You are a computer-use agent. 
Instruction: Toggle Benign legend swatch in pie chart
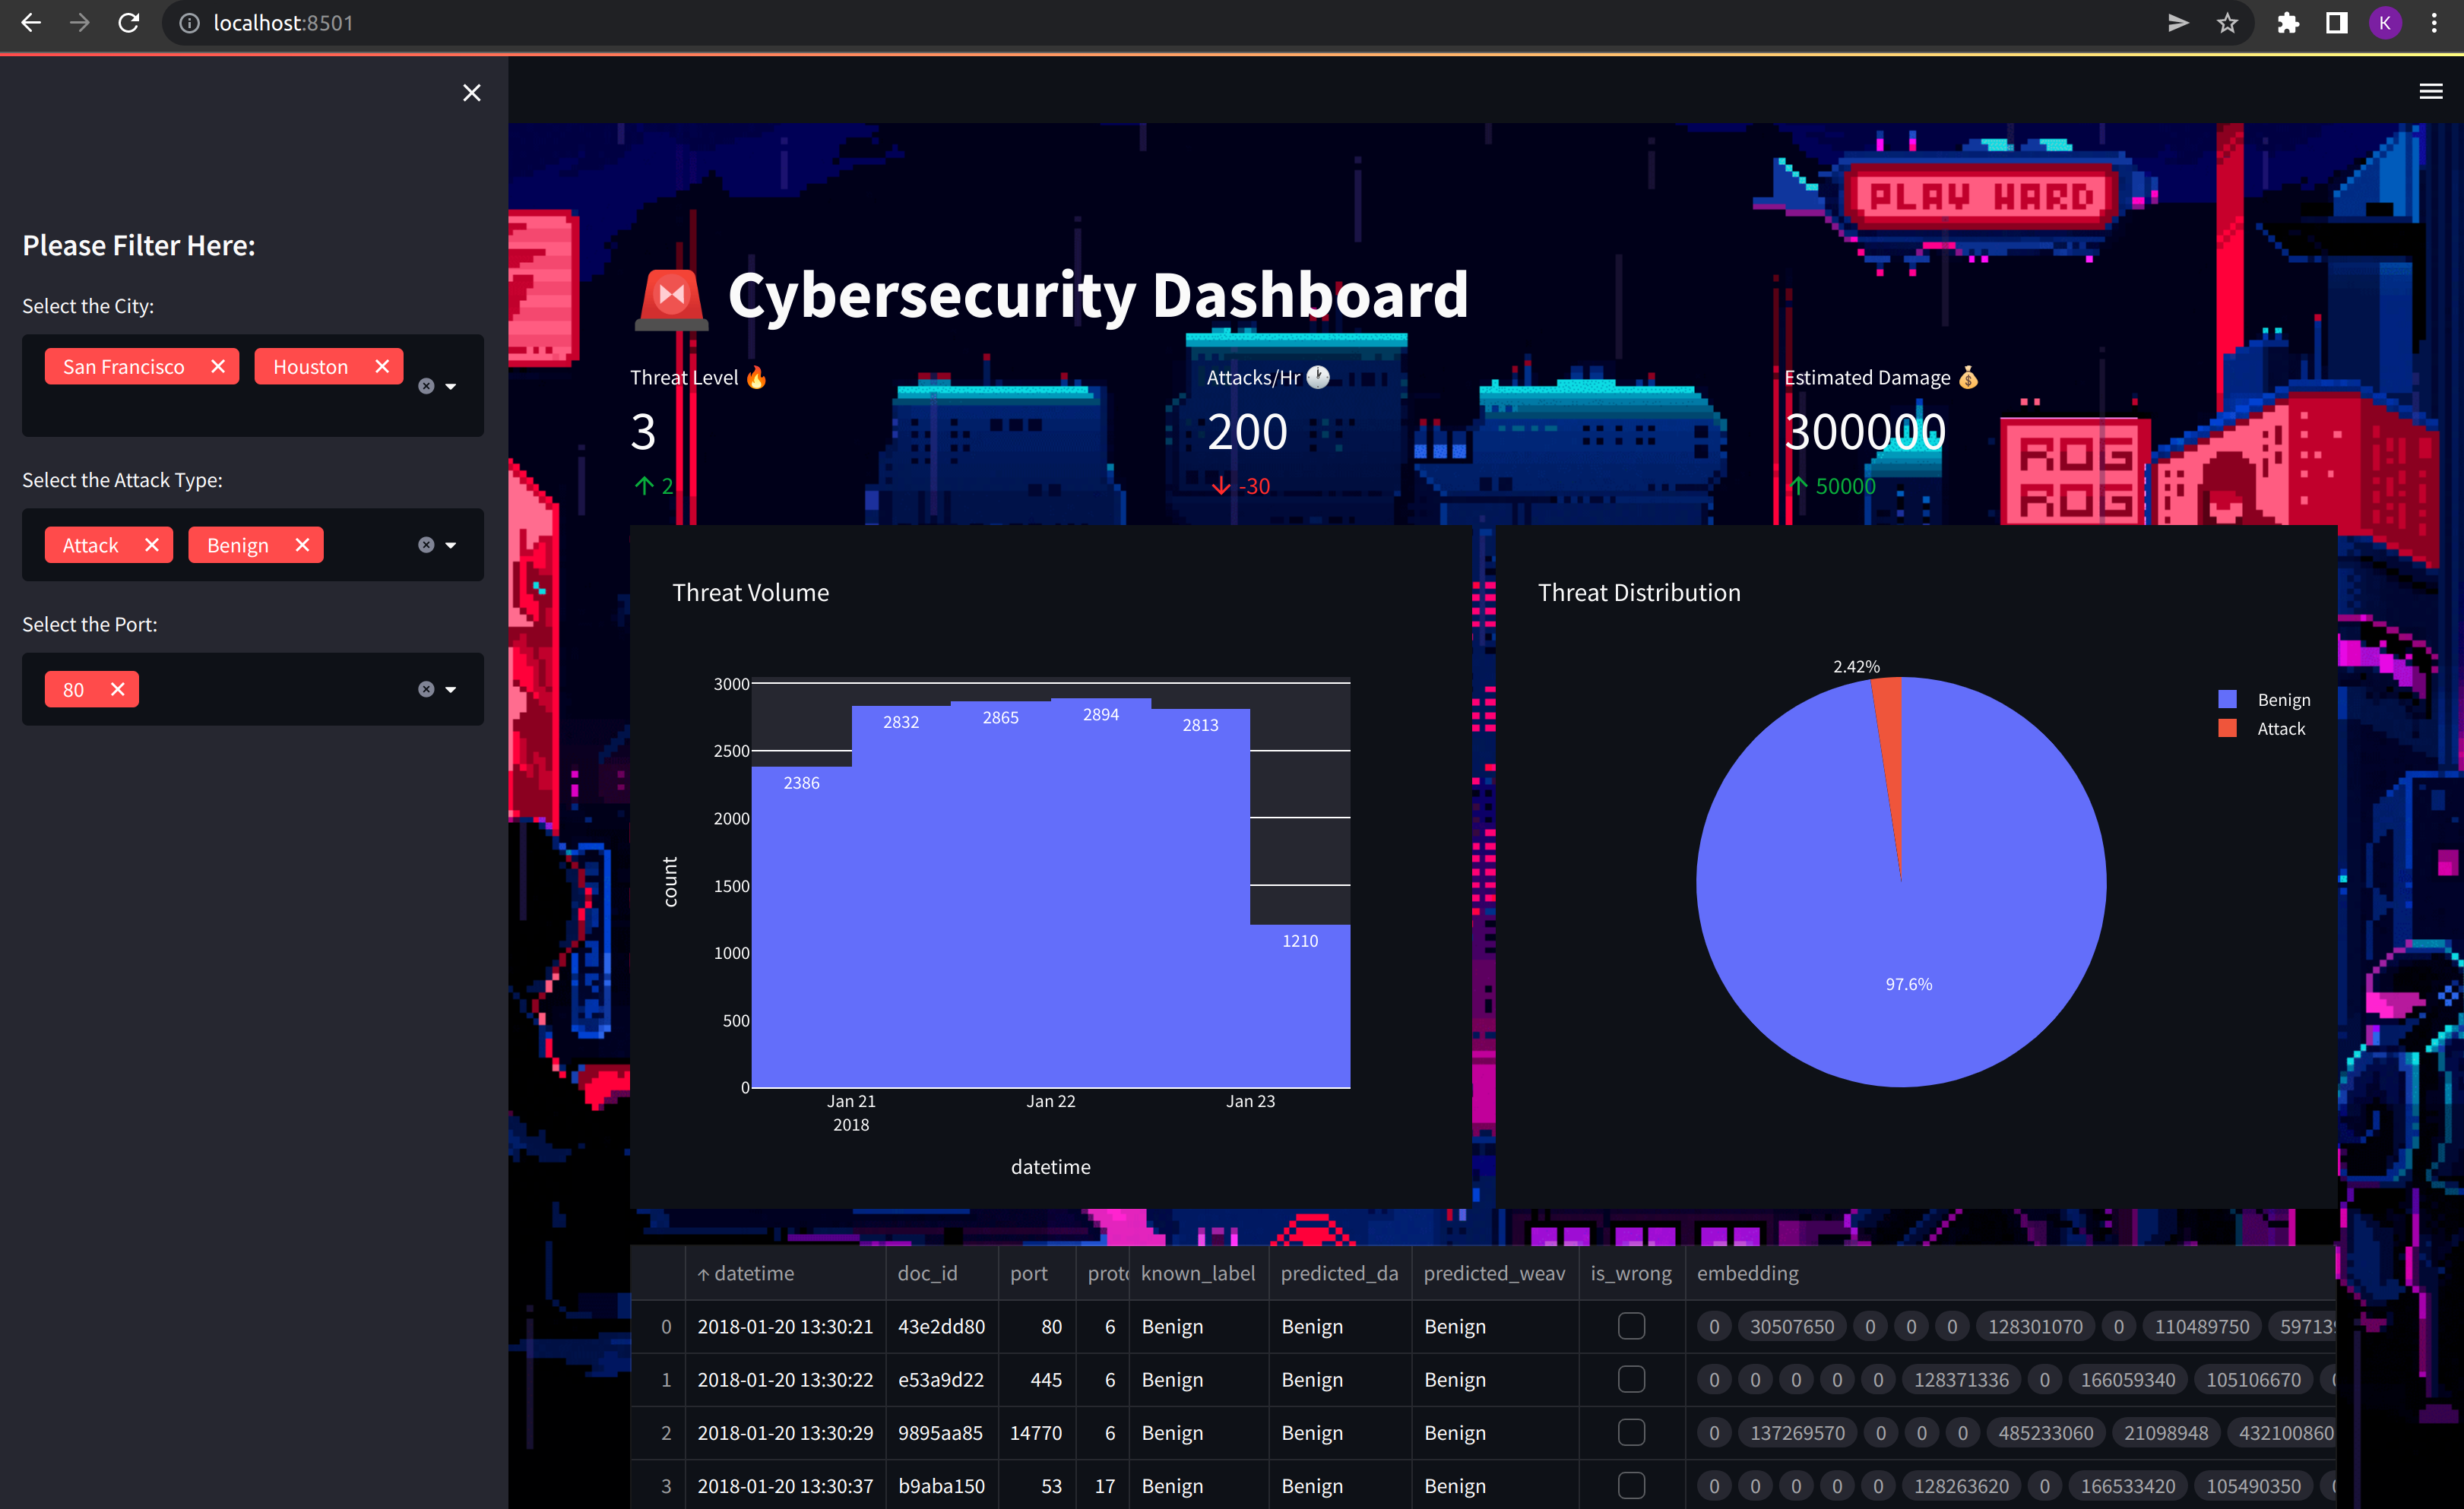(x=2227, y=699)
